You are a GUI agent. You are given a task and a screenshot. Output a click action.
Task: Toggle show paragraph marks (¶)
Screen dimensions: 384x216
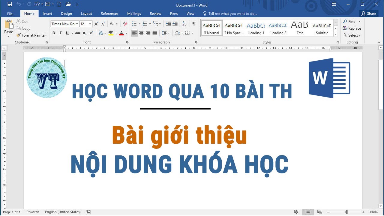pos(194,24)
